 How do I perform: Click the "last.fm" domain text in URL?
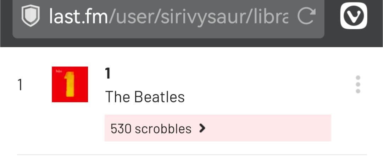(78, 17)
